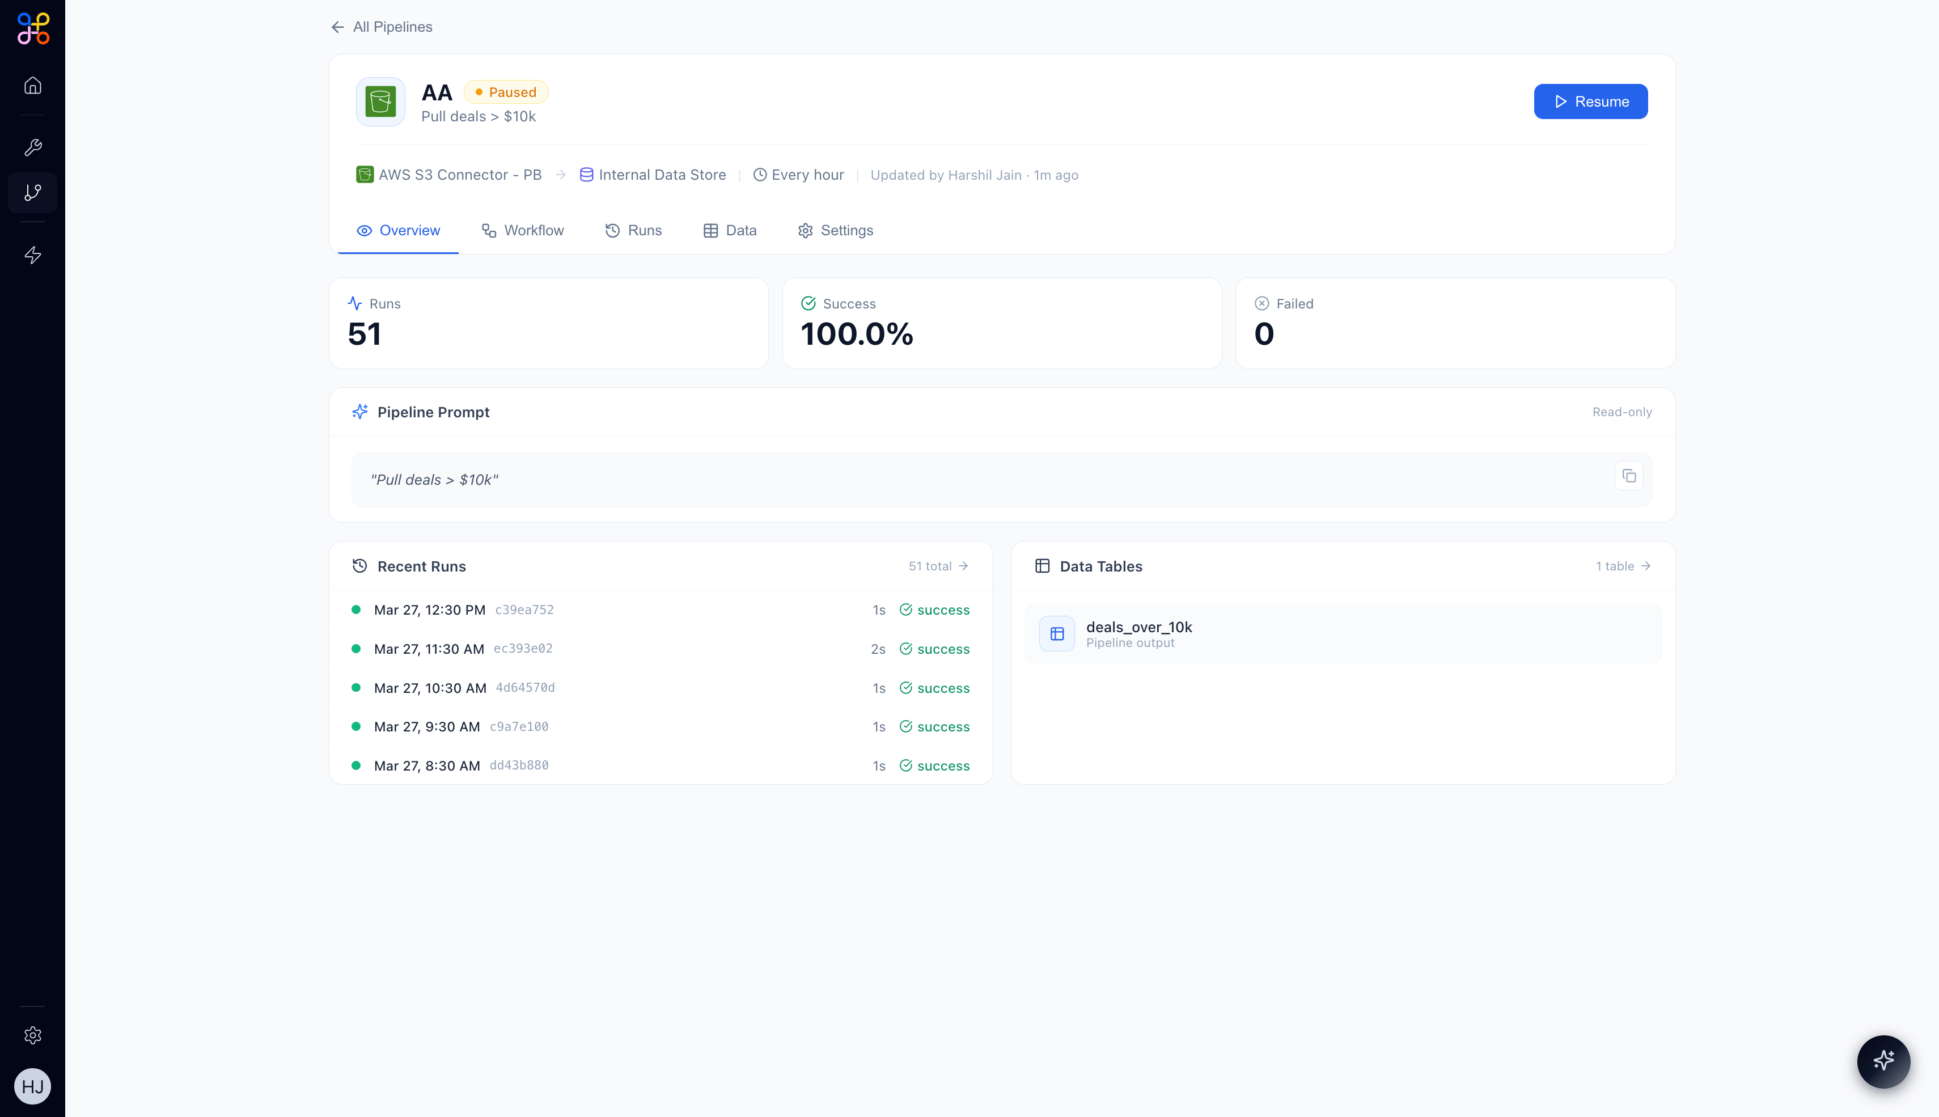The height and width of the screenshot is (1117, 1939).
Task: Click the deals_over_10k table icon
Action: click(1057, 634)
